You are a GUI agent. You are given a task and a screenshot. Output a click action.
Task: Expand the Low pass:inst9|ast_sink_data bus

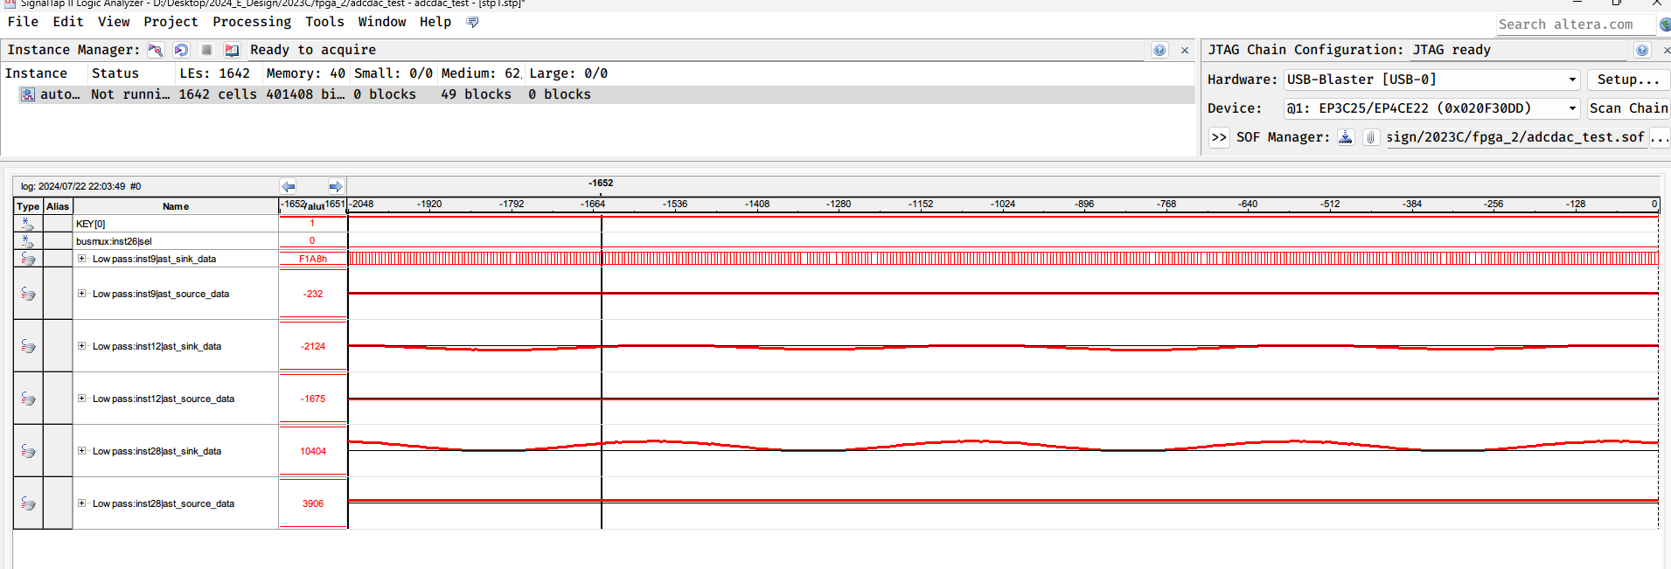click(x=82, y=259)
